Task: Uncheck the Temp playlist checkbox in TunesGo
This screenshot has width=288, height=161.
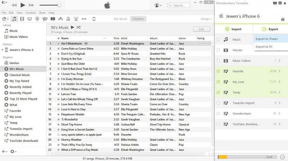Action: 218,92
